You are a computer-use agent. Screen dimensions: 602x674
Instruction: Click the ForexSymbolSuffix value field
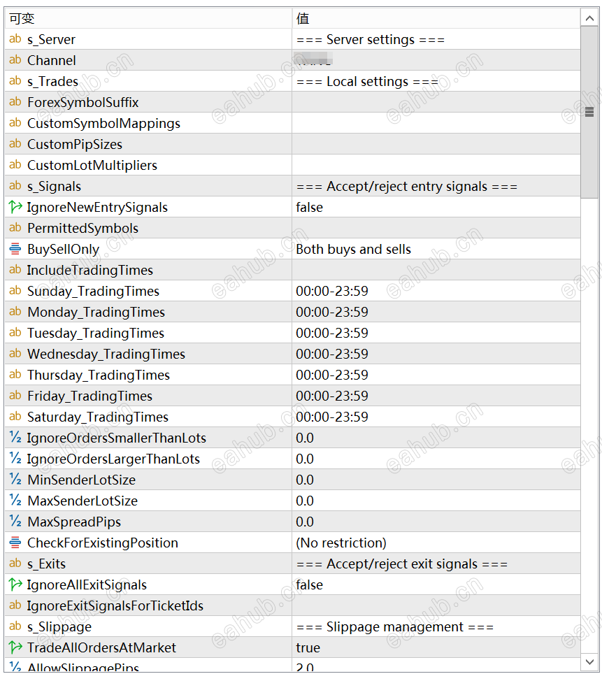(435, 103)
